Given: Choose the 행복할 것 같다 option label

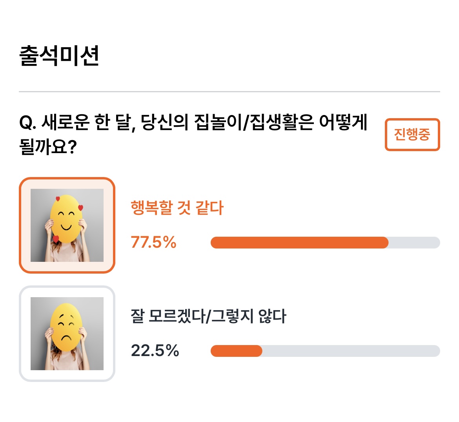Looking at the screenshot, I should 177,208.
